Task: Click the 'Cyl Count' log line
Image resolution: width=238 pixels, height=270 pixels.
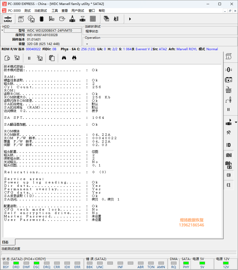Action: (x=53, y=87)
